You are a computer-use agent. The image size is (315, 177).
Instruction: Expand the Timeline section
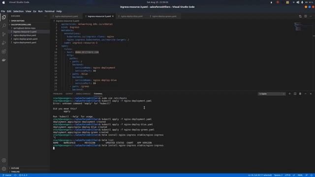[x=15, y=172]
